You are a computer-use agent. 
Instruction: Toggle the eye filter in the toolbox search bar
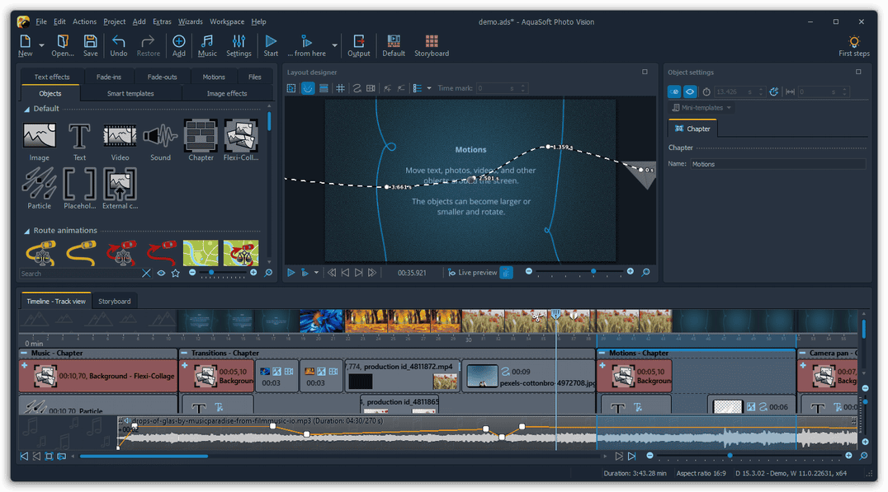click(x=162, y=273)
